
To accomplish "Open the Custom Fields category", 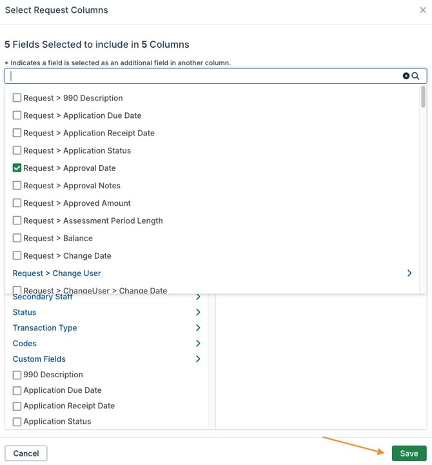I will pyautogui.click(x=39, y=359).
